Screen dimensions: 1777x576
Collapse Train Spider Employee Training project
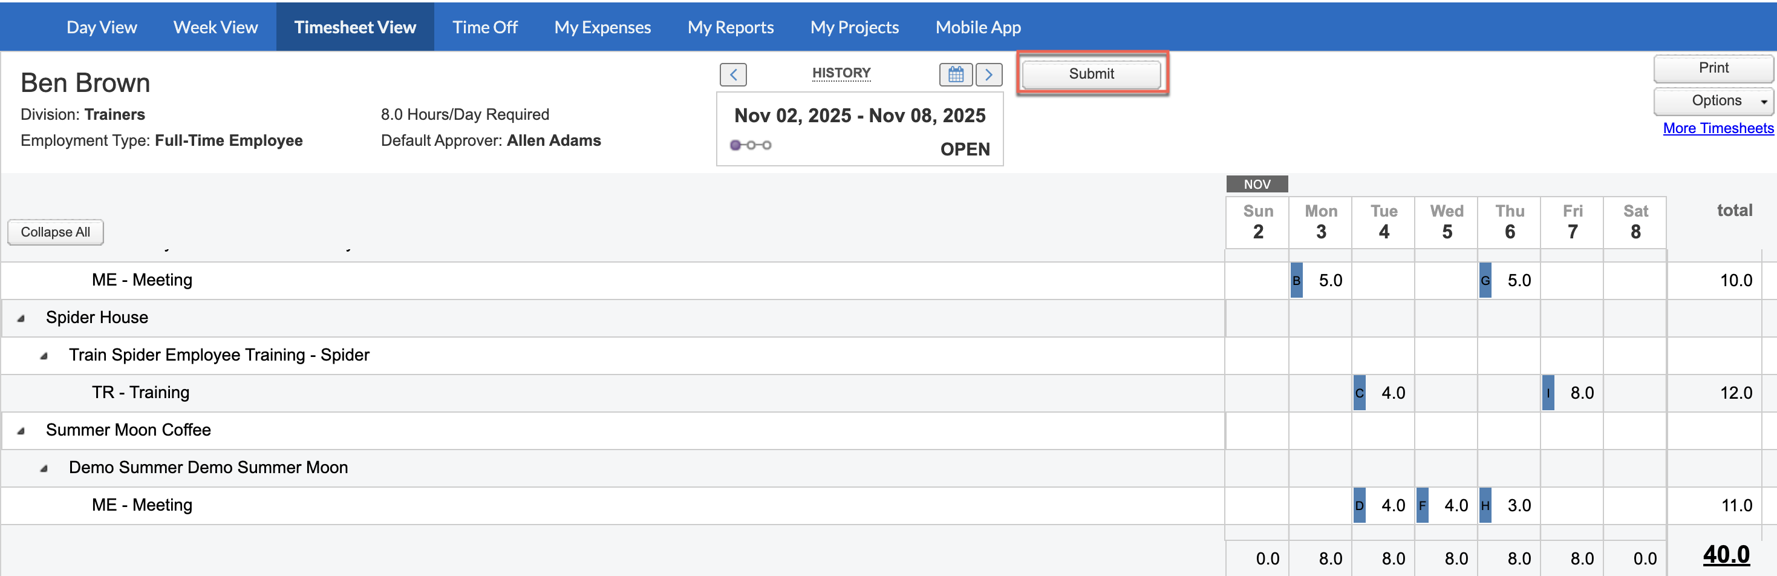coord(44,356)
